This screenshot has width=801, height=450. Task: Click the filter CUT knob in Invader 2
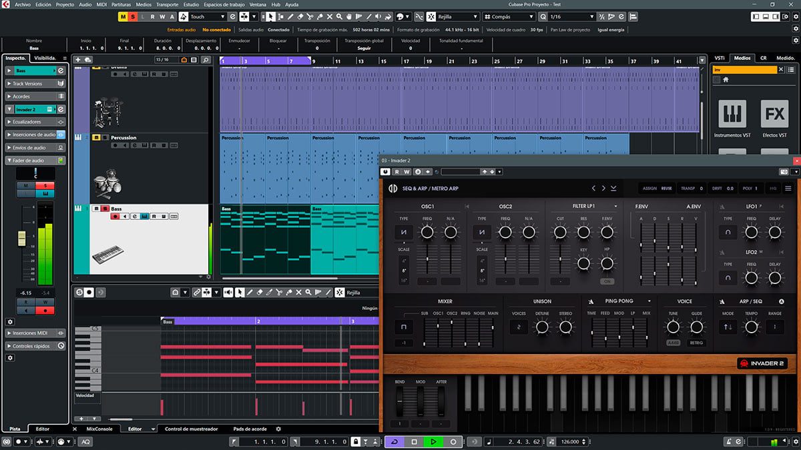560,232
